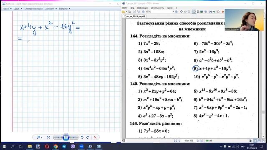
Task: Expand the zoom level dropdown arrow
Action: [x=173, y=12]
